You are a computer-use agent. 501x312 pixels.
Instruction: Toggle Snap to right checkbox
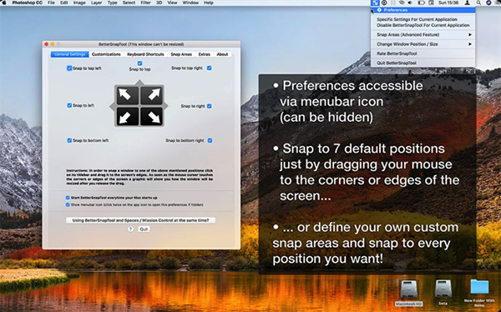[x=210, y=106]
